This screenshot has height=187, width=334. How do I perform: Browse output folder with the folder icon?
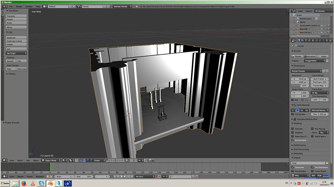tap(327, 163)
